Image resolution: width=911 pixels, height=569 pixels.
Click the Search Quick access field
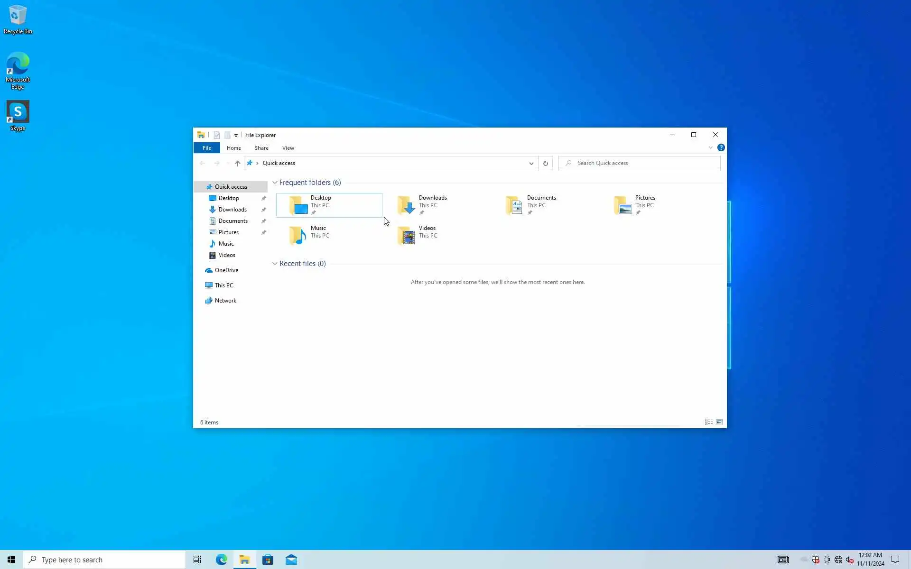(x=645, y=163)
